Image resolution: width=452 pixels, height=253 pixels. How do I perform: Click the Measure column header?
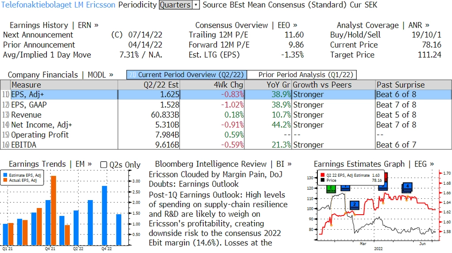64,85
